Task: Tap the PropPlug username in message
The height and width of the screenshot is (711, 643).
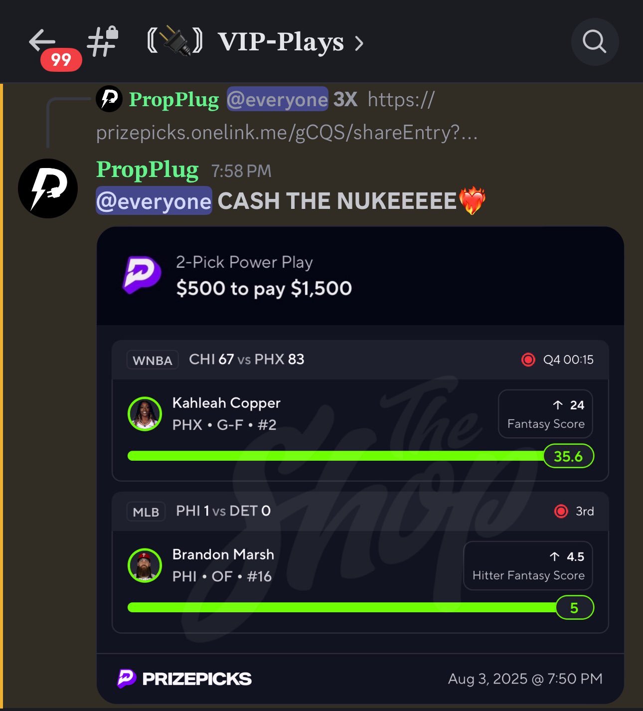Action: [x=148, y=170]
